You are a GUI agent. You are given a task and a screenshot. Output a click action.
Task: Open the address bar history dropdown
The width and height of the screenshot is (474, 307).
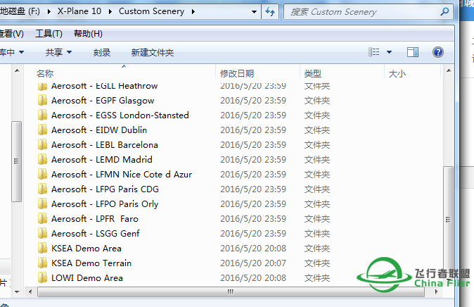[x=255, y=12]
